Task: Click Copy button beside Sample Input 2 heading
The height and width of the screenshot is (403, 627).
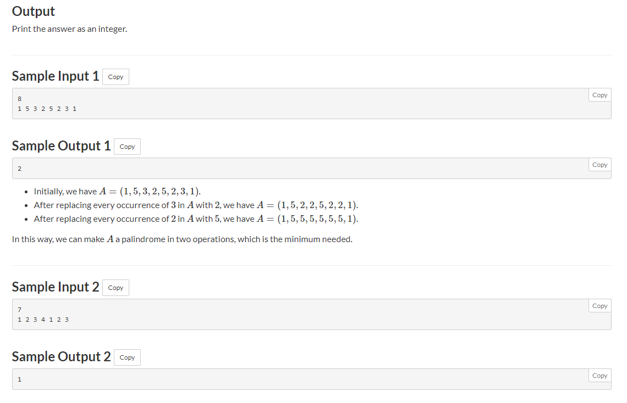Action: click(116, 288)
